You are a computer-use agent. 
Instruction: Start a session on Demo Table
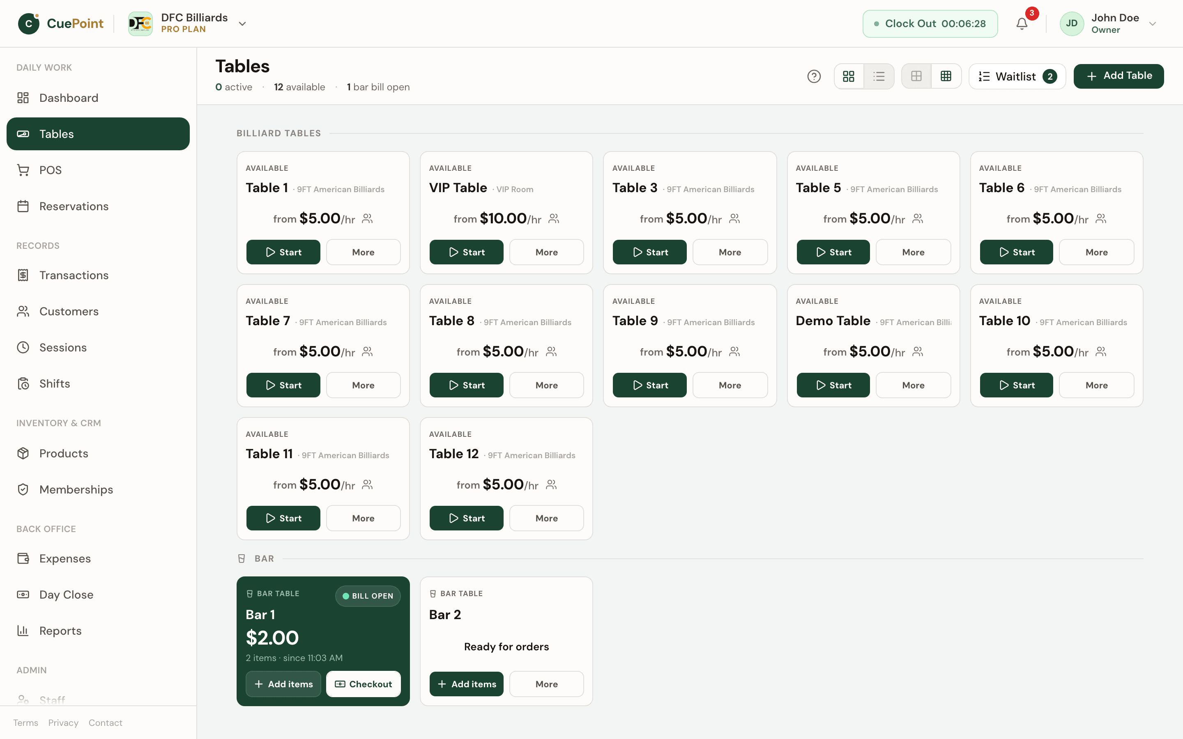tap(833, 385)
